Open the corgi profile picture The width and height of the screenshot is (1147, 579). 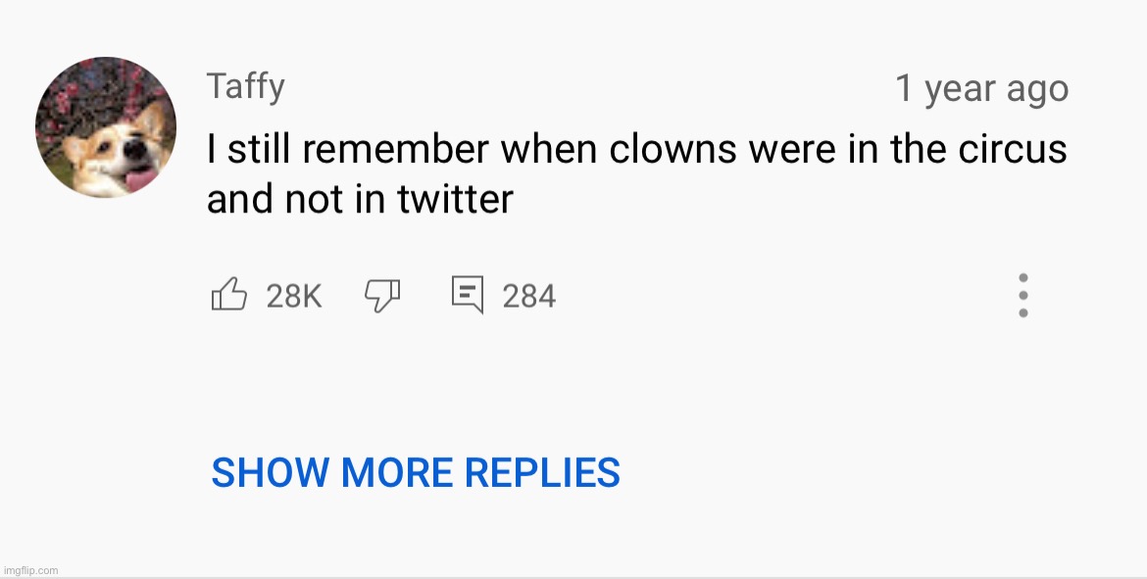pyautogui.click(x=105, y=127)
